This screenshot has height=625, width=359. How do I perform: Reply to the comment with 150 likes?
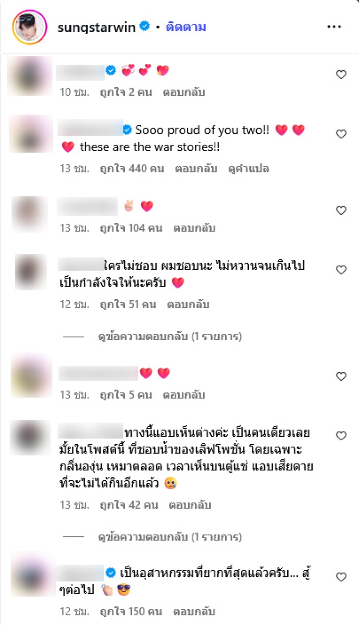point(194,612)
